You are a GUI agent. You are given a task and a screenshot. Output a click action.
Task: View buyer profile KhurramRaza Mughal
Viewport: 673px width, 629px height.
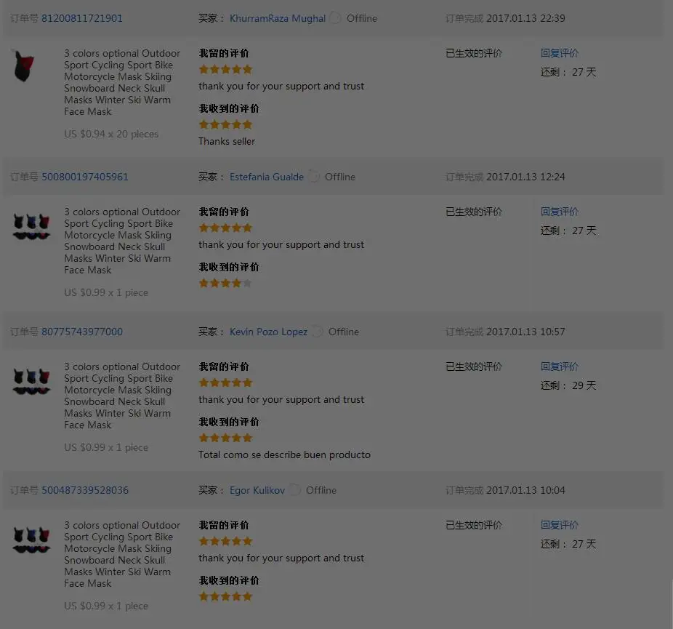tap(278, 18)
